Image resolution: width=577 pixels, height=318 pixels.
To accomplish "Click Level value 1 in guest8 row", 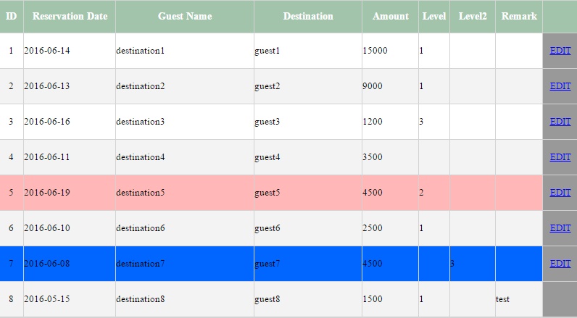I will click(421, 299).
